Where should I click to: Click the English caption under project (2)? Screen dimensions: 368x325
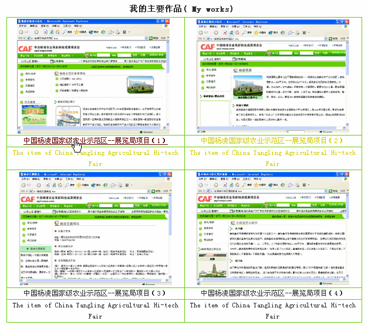coord(272,158)
